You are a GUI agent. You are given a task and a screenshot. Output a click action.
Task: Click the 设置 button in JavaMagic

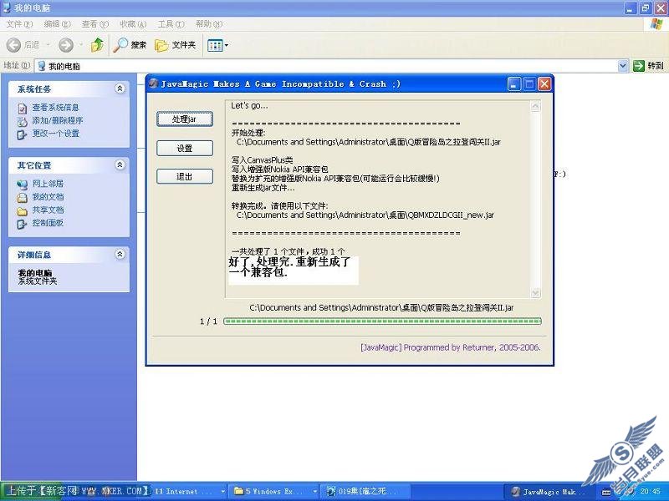(x=185, y=149)
